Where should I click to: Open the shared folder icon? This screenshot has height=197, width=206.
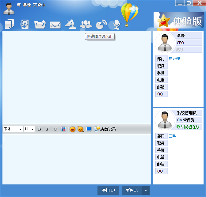pos(40,24)
